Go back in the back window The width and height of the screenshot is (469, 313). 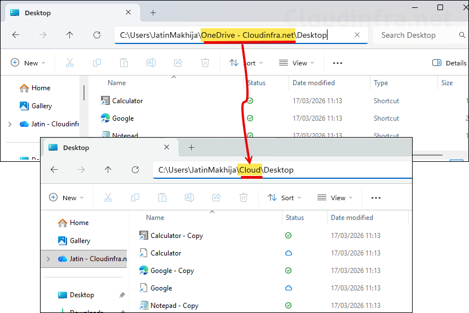tap(16, 35)
